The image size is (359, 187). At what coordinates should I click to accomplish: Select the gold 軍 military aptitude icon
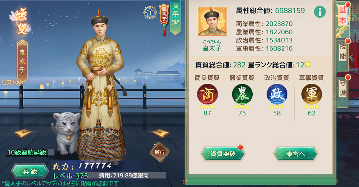(311, 94)
